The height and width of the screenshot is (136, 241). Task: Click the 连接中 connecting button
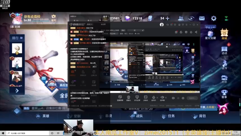click(x=192, y=98)
